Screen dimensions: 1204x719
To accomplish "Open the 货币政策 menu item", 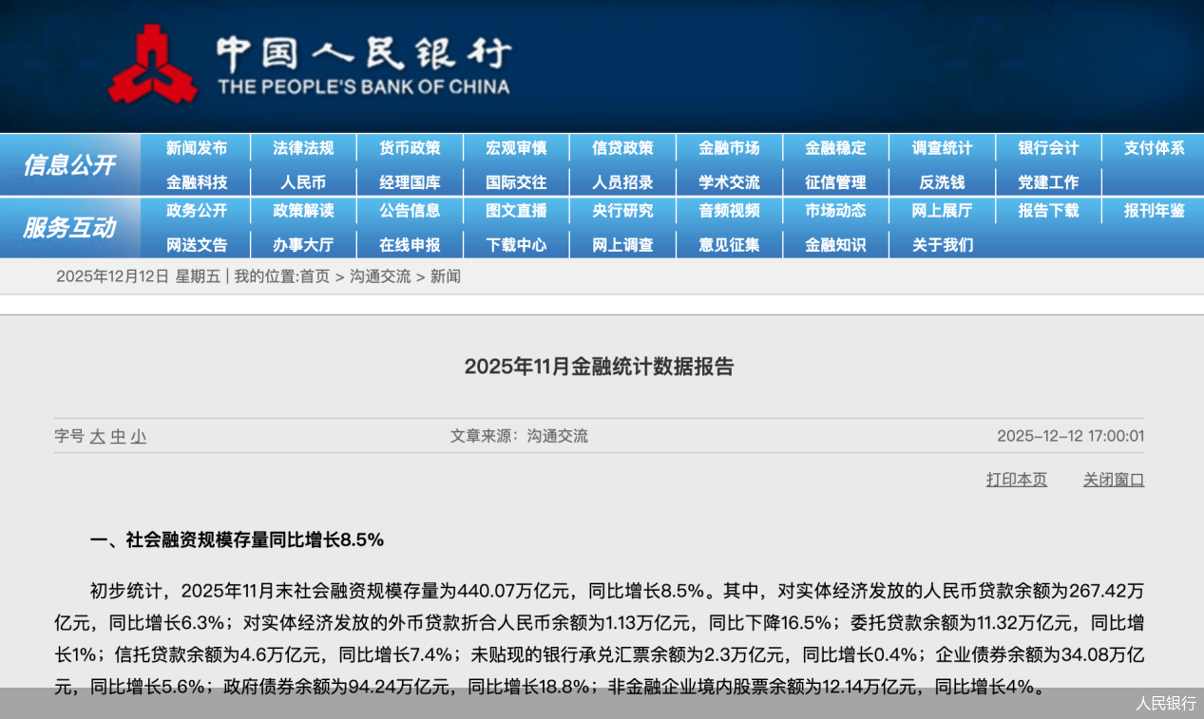I will click(410, 148).
